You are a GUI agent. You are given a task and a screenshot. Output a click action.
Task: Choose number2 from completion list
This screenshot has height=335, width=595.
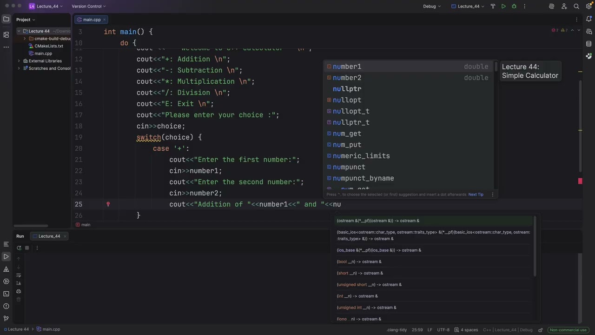pos(409,78)
